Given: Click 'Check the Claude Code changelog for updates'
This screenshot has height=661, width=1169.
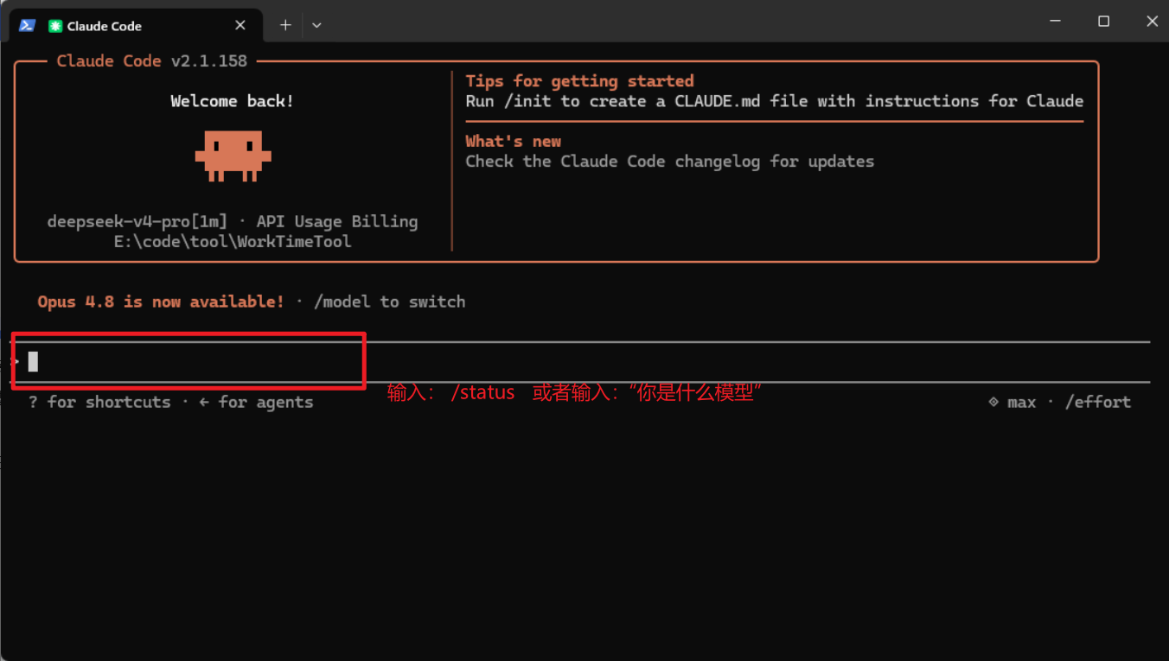Looking at the screenshot, I should [x=670, y=162].
